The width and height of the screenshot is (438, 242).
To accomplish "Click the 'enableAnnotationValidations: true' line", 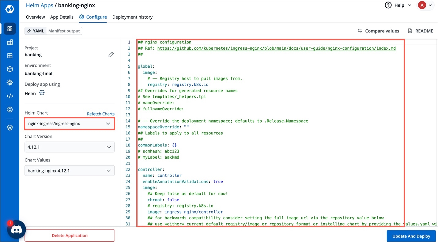I will [183, 182].
